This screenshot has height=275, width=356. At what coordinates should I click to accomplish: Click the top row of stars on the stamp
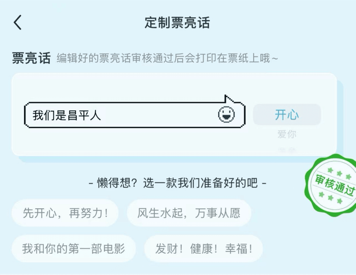[x=339, y=173]
